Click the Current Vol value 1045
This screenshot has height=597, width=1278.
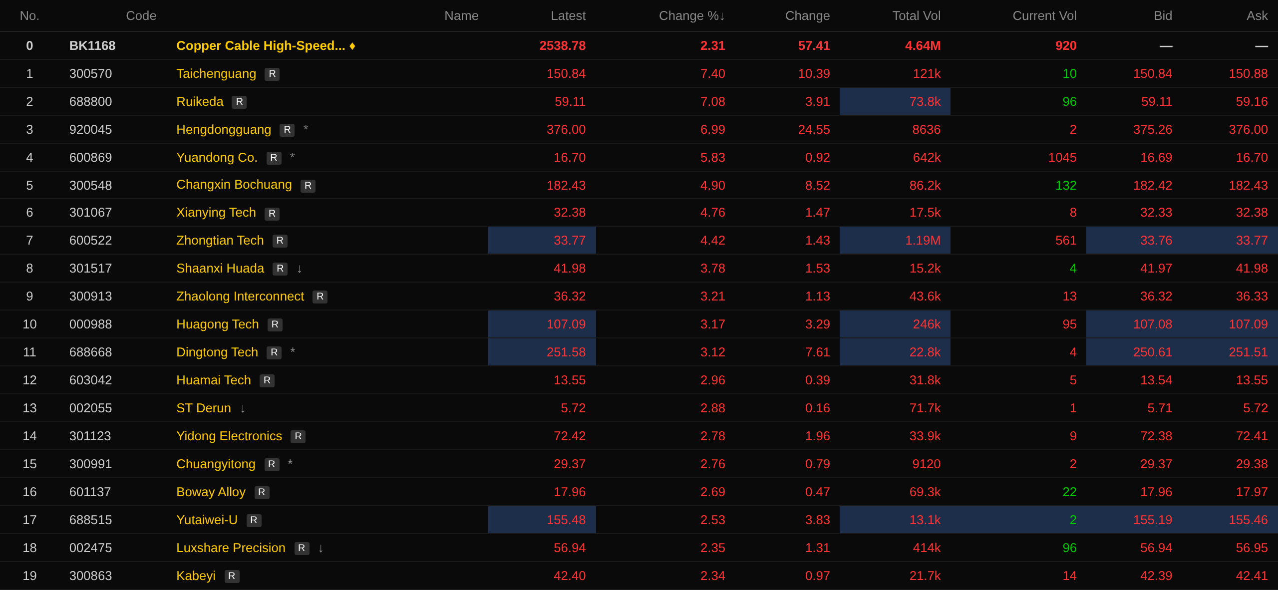(x=1062, y=158)
